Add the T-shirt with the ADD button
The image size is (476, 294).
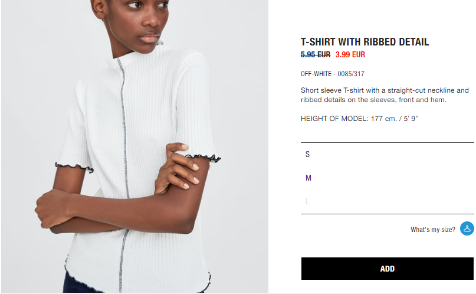coord(388,269)
